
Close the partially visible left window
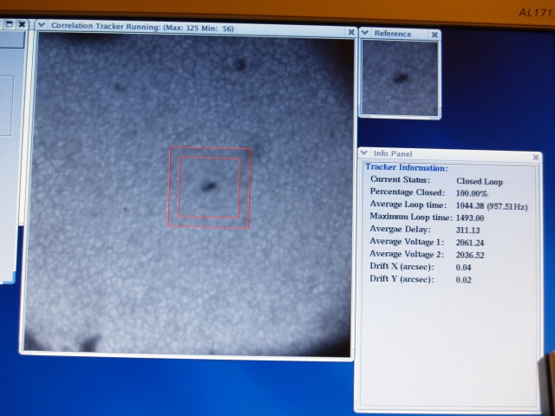21,26
